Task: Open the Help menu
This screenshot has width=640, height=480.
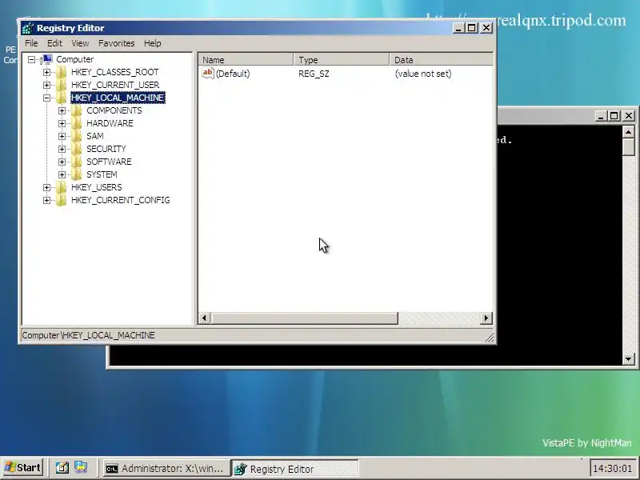Action: [152, 43]
